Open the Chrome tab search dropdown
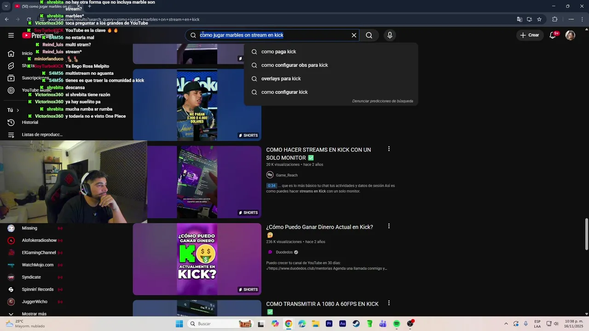 [x=6, y=6]
